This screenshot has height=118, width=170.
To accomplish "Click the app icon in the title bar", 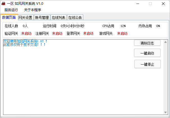I will tap(4, 4).
